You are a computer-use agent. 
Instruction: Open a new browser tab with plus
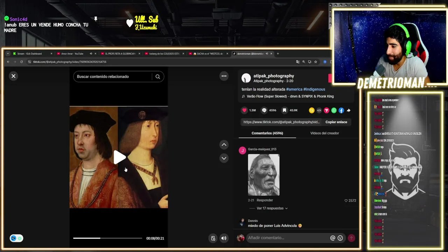278,54
